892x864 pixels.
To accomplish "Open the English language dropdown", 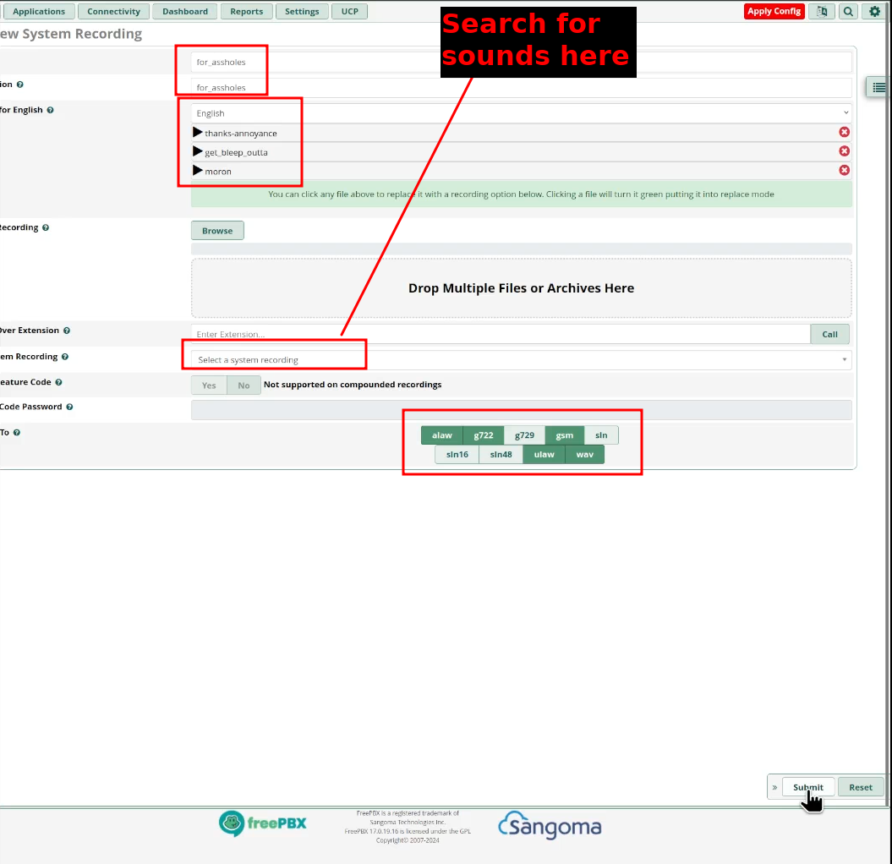I will tap(521, 113).
